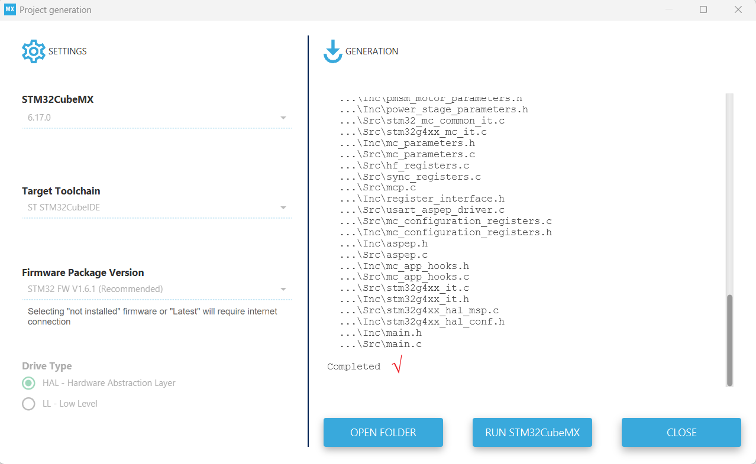Click the log line ...\Inc\mc_app_hooks.h
Image resolution: width=756 pixels, height=464 pixels.
(x=405, y=266)
